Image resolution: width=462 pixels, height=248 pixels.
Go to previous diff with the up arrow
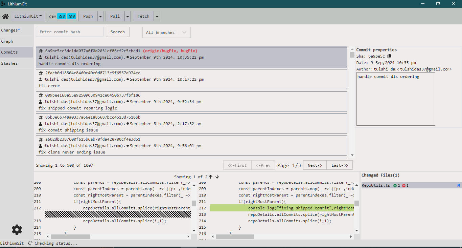pos(211,177)
